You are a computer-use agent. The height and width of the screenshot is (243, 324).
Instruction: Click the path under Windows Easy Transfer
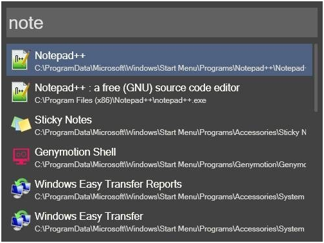(x=170, y=229)
